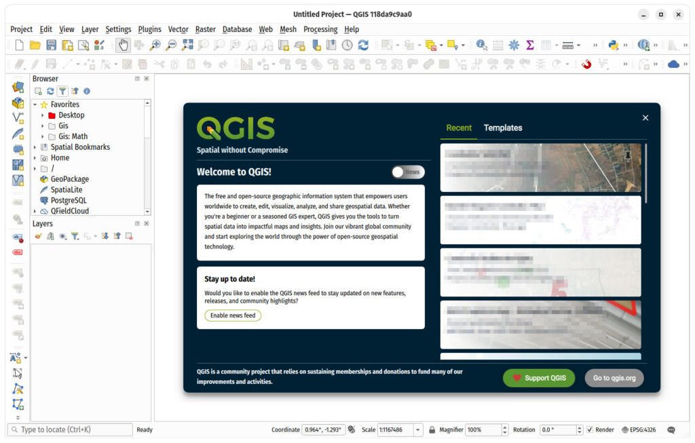Collapse the Favorites tree node
The height and width of the screenshot is (443, 695).
[x=35, y=104]
